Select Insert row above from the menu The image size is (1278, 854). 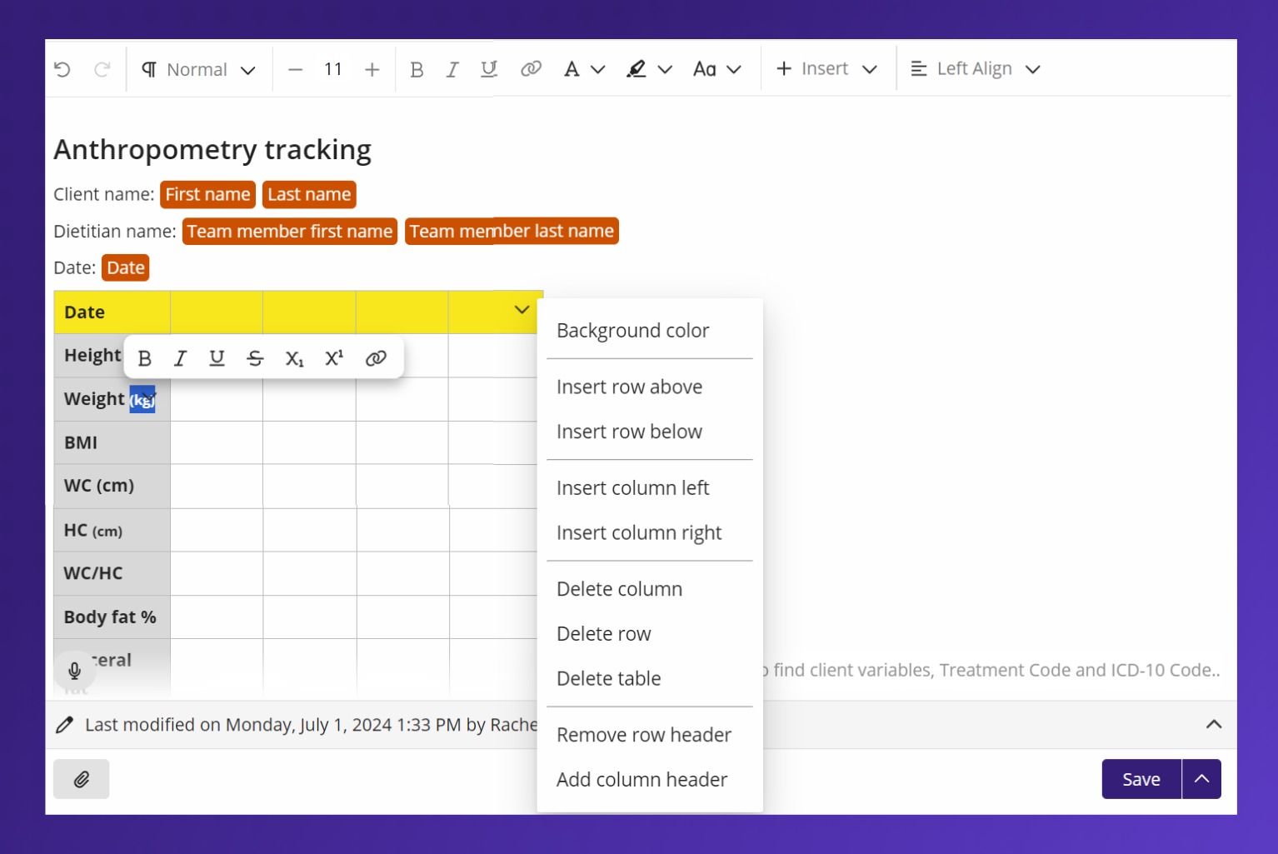tap(630, 387)
